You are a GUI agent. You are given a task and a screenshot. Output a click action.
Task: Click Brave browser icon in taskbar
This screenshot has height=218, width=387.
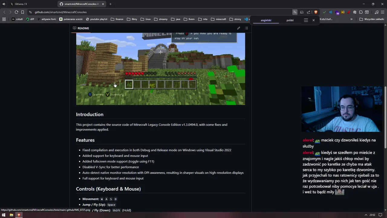[19, 215]
